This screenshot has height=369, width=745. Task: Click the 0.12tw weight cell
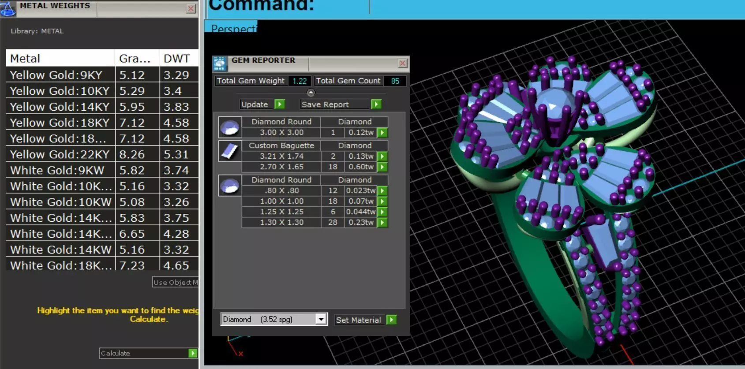361,133
